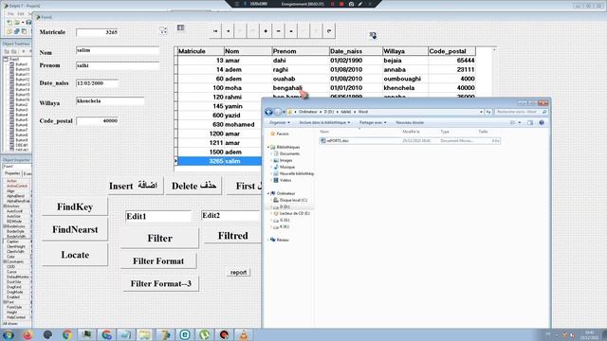
Task: Select 'Lecteur de CD (E:)' drive
Action: coord(294,213)
